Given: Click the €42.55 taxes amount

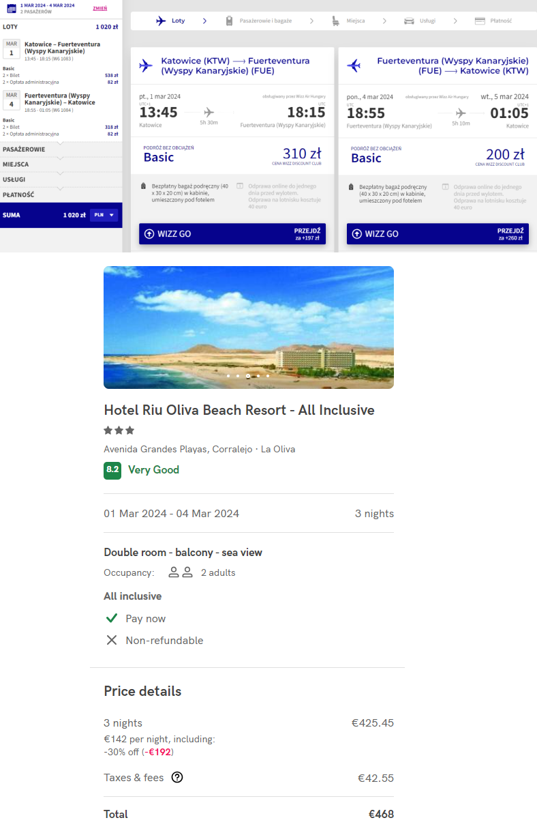Looking at the screenshot, I should (375, 778).
